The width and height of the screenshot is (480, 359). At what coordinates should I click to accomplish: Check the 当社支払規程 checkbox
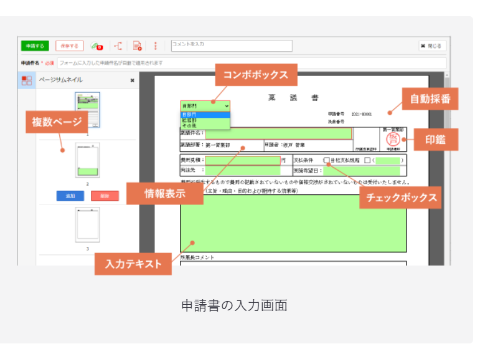pyautogui.click(x=327, y=160)
